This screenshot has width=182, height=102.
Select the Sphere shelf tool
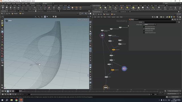(7, 8)
